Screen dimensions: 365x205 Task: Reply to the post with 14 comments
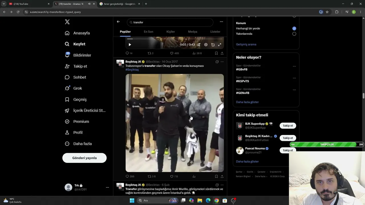pyautogui.click(x=129, y=53)
